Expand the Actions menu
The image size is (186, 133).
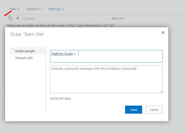[33, 9]
